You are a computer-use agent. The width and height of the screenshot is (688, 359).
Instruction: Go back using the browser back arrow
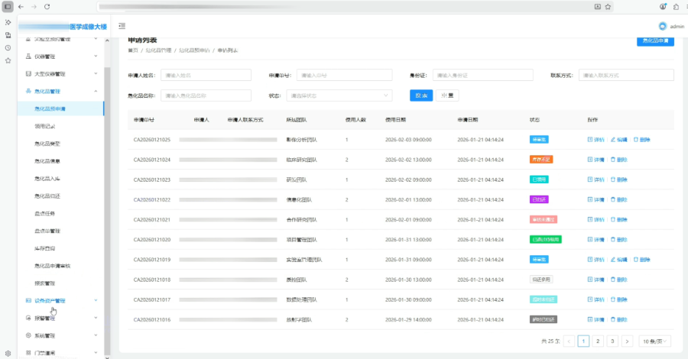click(x=21, y=7)
